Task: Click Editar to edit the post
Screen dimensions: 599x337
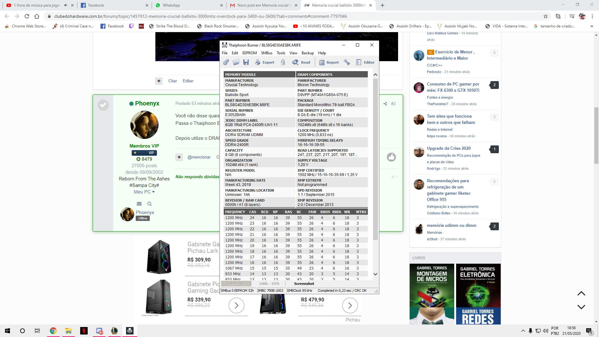Action: pyautogui.click(x=188, y=81)
